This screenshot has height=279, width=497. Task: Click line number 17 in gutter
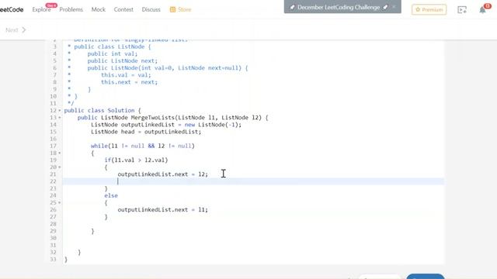tap(53, 146)
